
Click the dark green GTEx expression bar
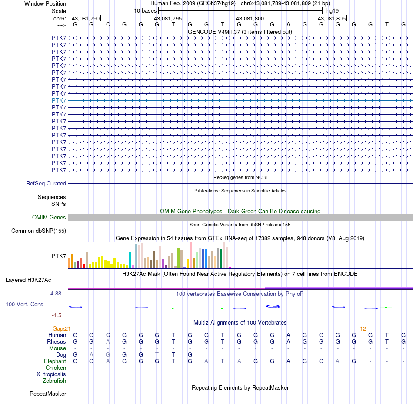pyautogui.click(x=221, y=259)
